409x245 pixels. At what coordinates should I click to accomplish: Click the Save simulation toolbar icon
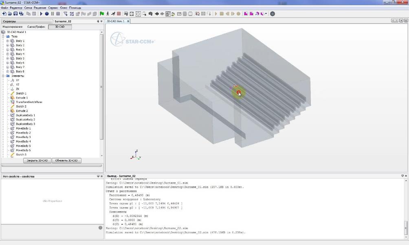point(15,14)
